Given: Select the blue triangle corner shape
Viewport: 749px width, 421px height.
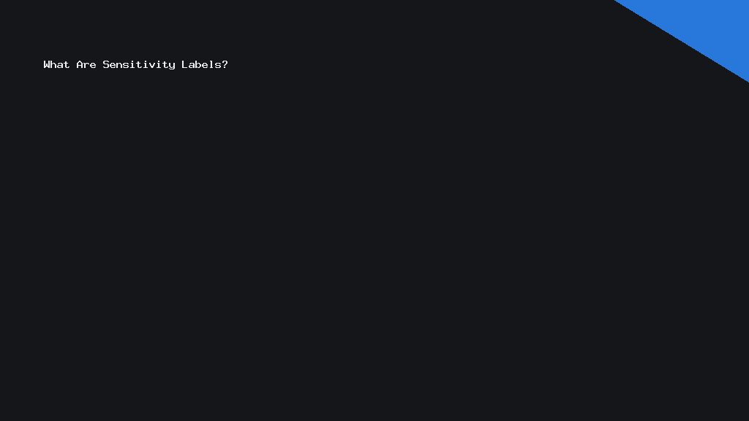Looking at the screenshot, I should click(x=704, y=27).
